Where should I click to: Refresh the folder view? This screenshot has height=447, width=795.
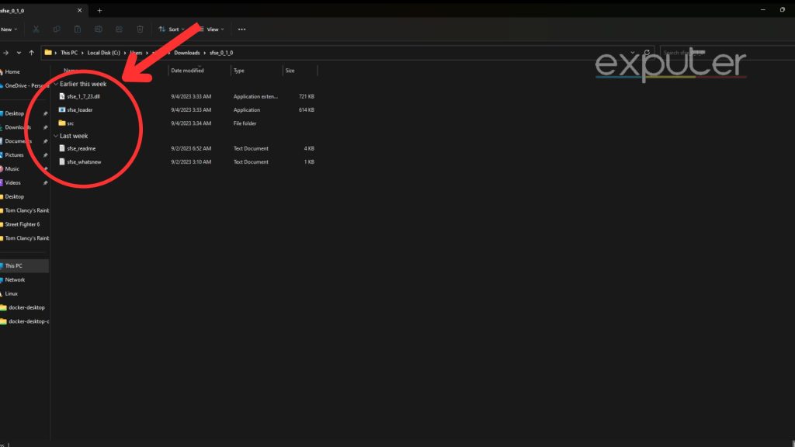point(647,52)
